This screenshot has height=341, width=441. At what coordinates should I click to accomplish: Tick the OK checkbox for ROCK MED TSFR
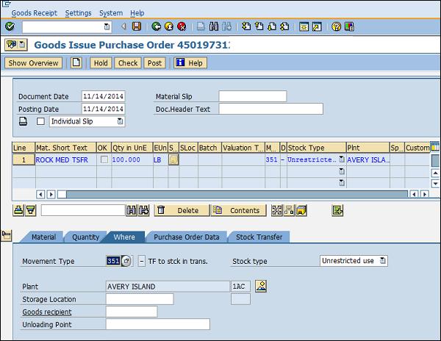click(x=104, y=159)
